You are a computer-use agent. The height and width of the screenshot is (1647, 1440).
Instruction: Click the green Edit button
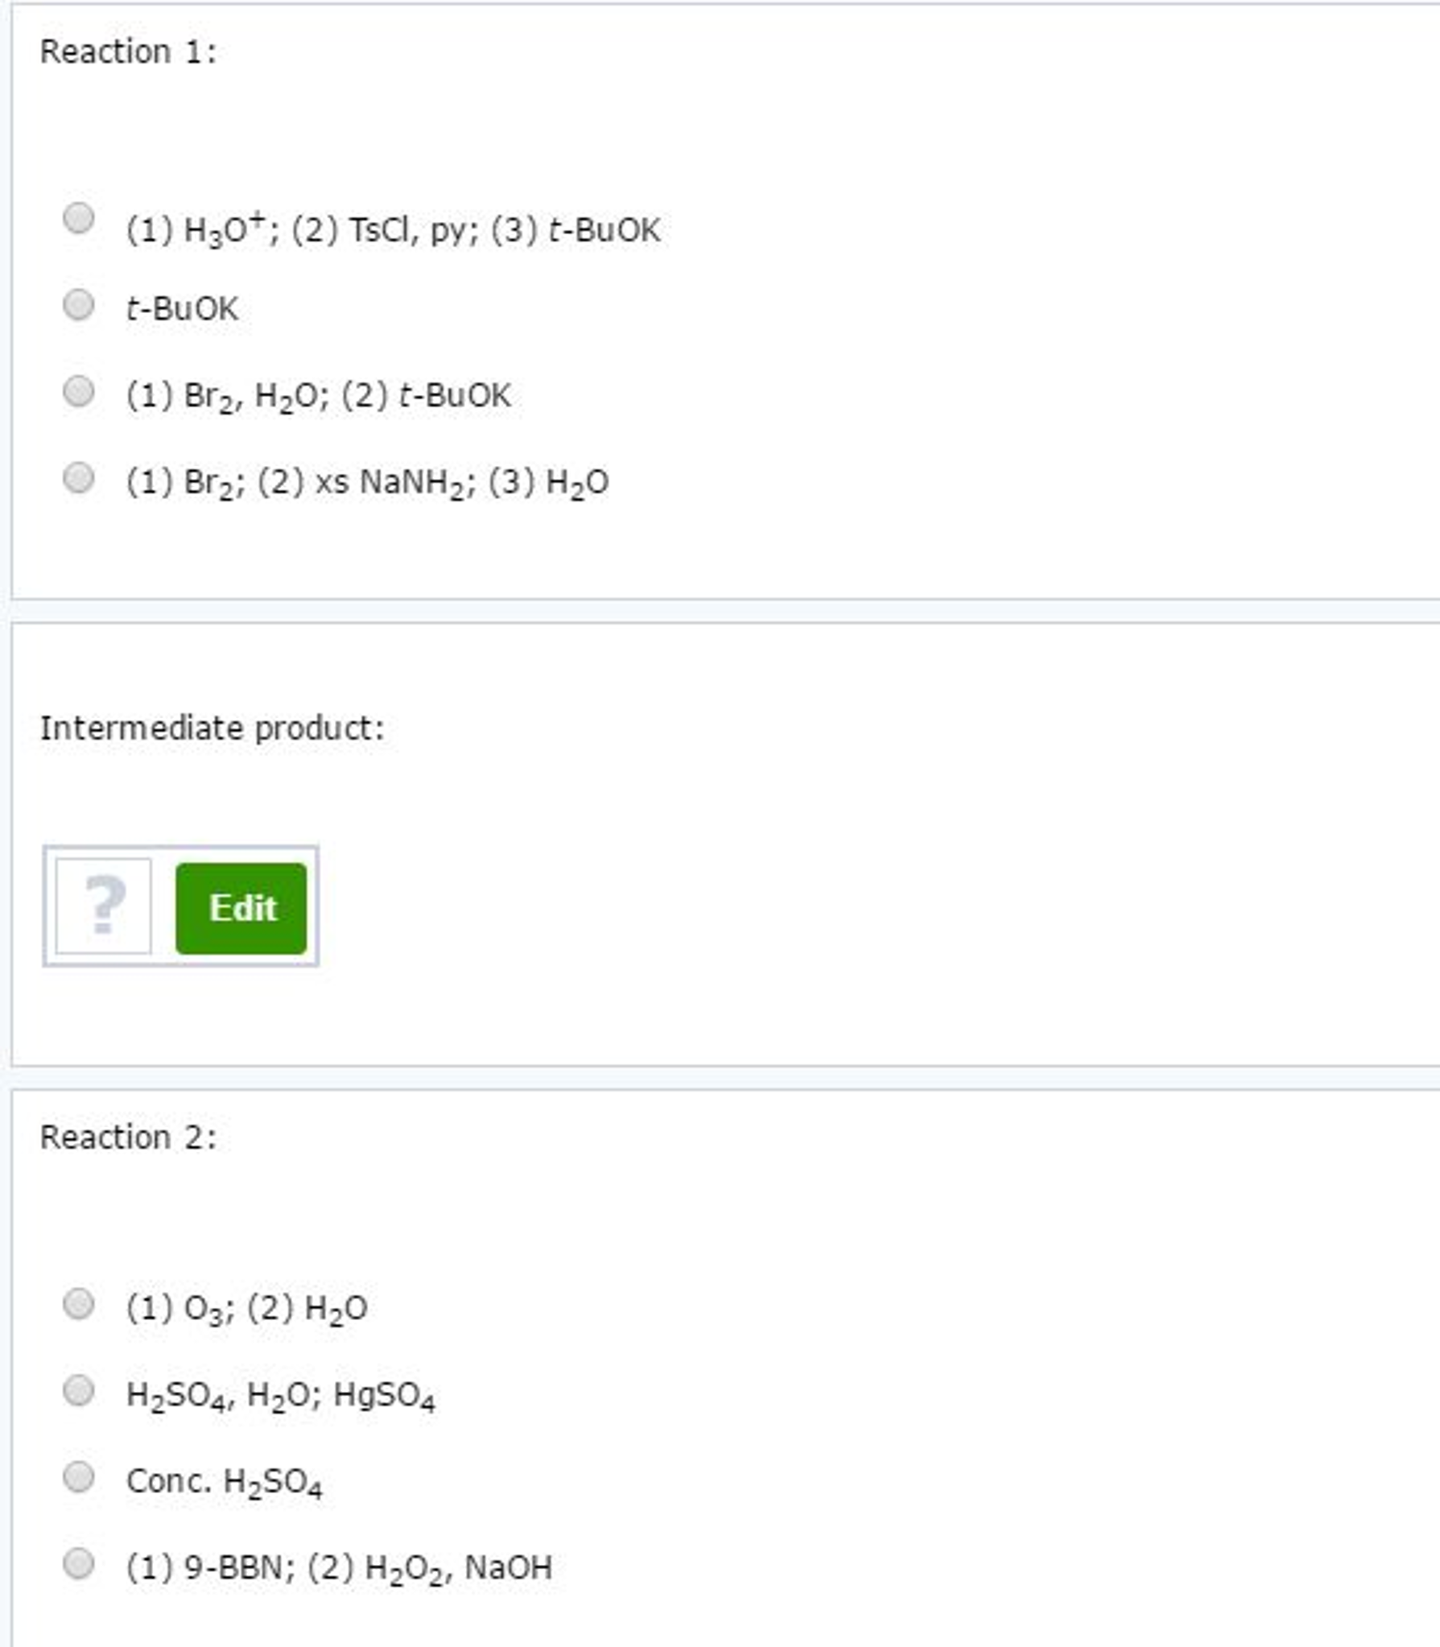click(241, 908)
